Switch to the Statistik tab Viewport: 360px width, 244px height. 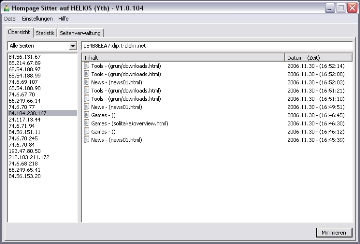45,33
